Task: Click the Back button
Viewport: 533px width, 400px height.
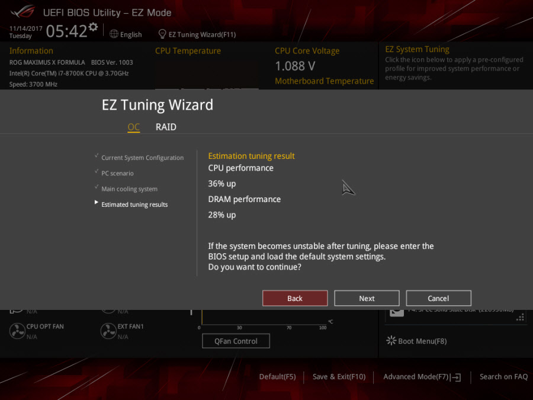Action: point(295,298)
